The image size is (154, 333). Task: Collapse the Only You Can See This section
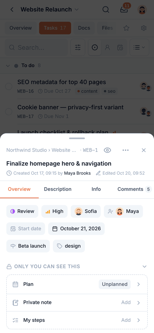click(x=144, y=267)
